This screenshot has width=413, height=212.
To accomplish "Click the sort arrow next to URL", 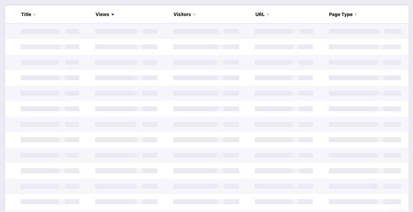I will click(268, 15).
